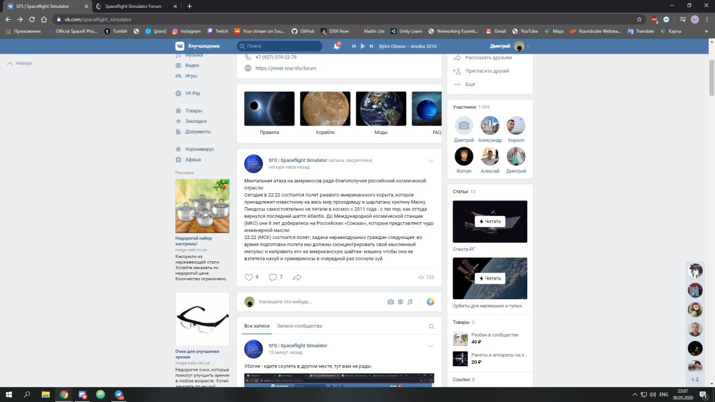
Task: Attach a video via film icon
Action: [x=400, y=301]
